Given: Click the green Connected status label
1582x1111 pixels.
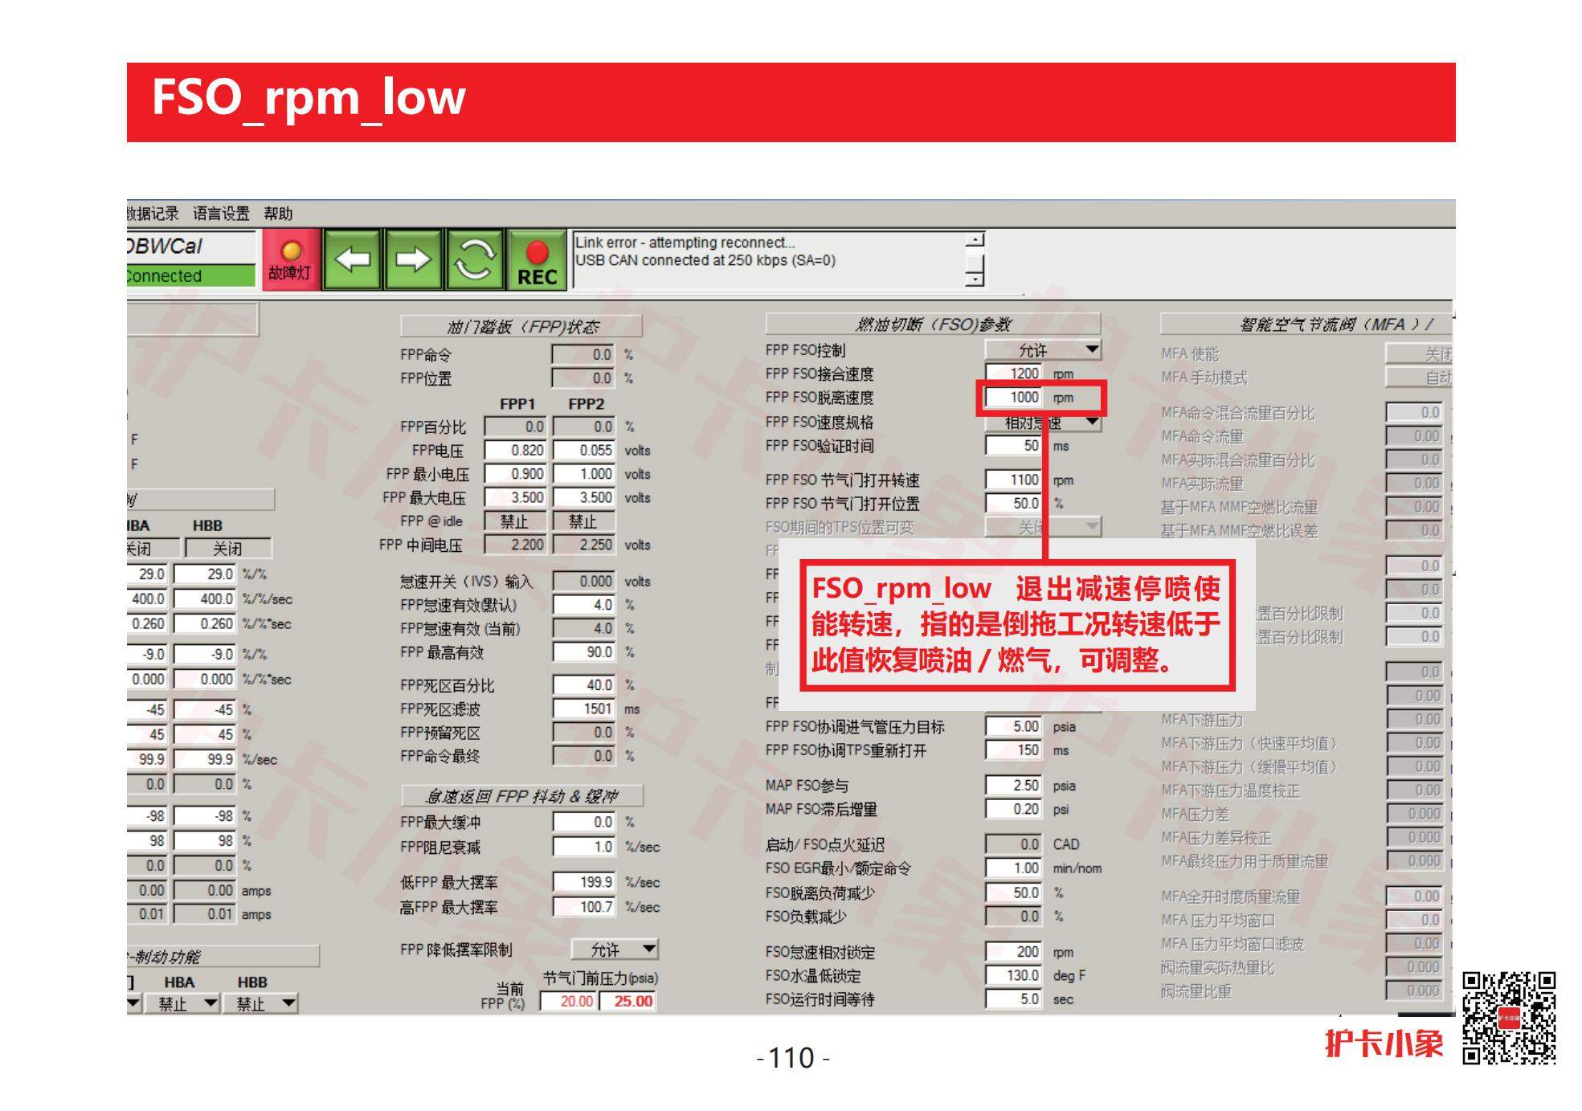Looking at the screenshot, I should (191, 276).
